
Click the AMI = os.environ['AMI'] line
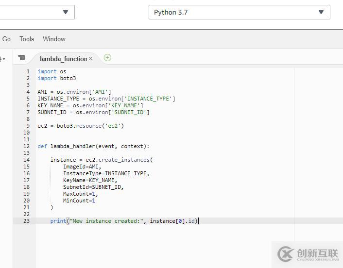tap(74, 92)
